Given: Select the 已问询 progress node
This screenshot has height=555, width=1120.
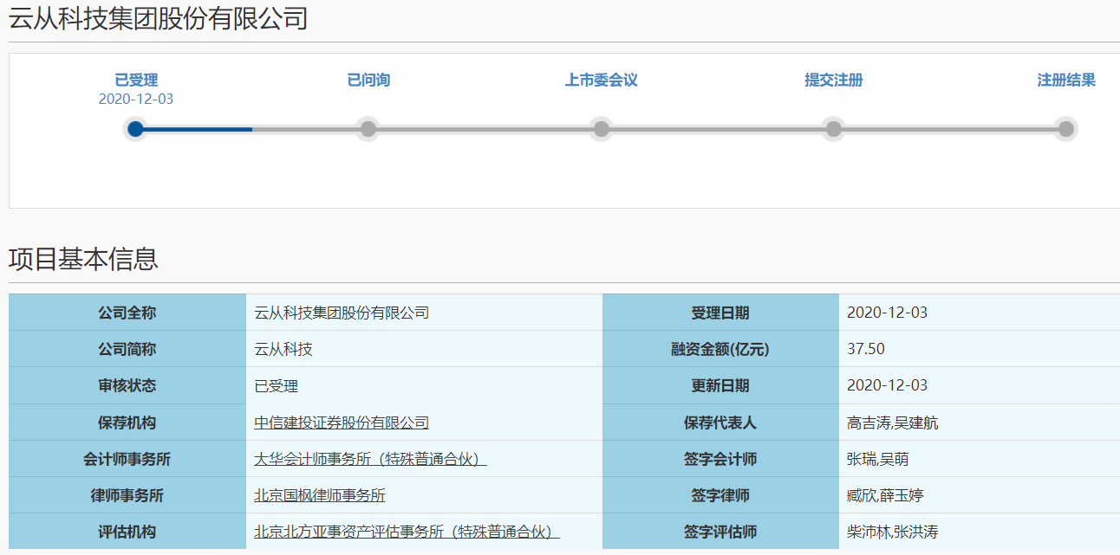Looking at the screenshot, I should click(x=368, y=129).
